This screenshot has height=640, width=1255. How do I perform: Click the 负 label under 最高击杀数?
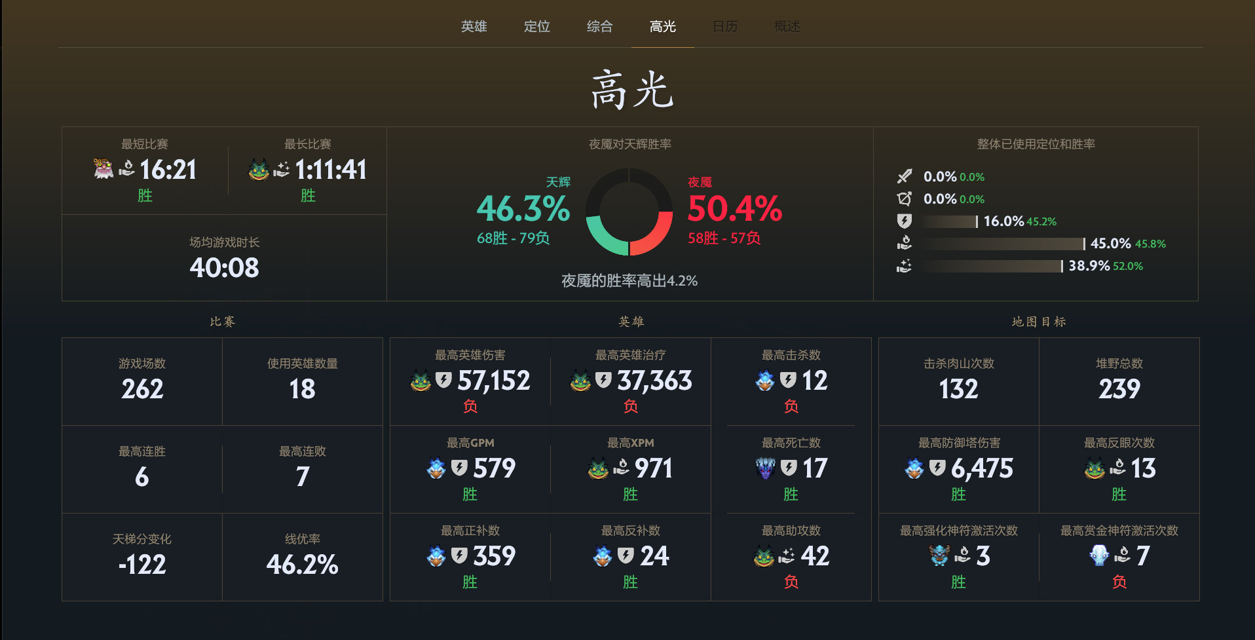coord(791,406)
